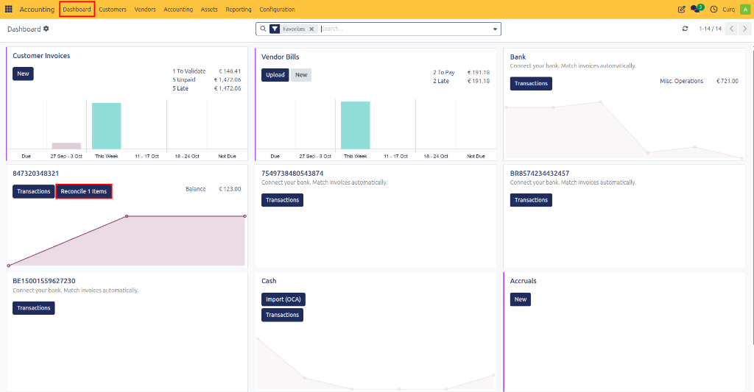Click the 2 To Pay link
The width and height of the screenshot is (754, 392).
coord(443,73)
